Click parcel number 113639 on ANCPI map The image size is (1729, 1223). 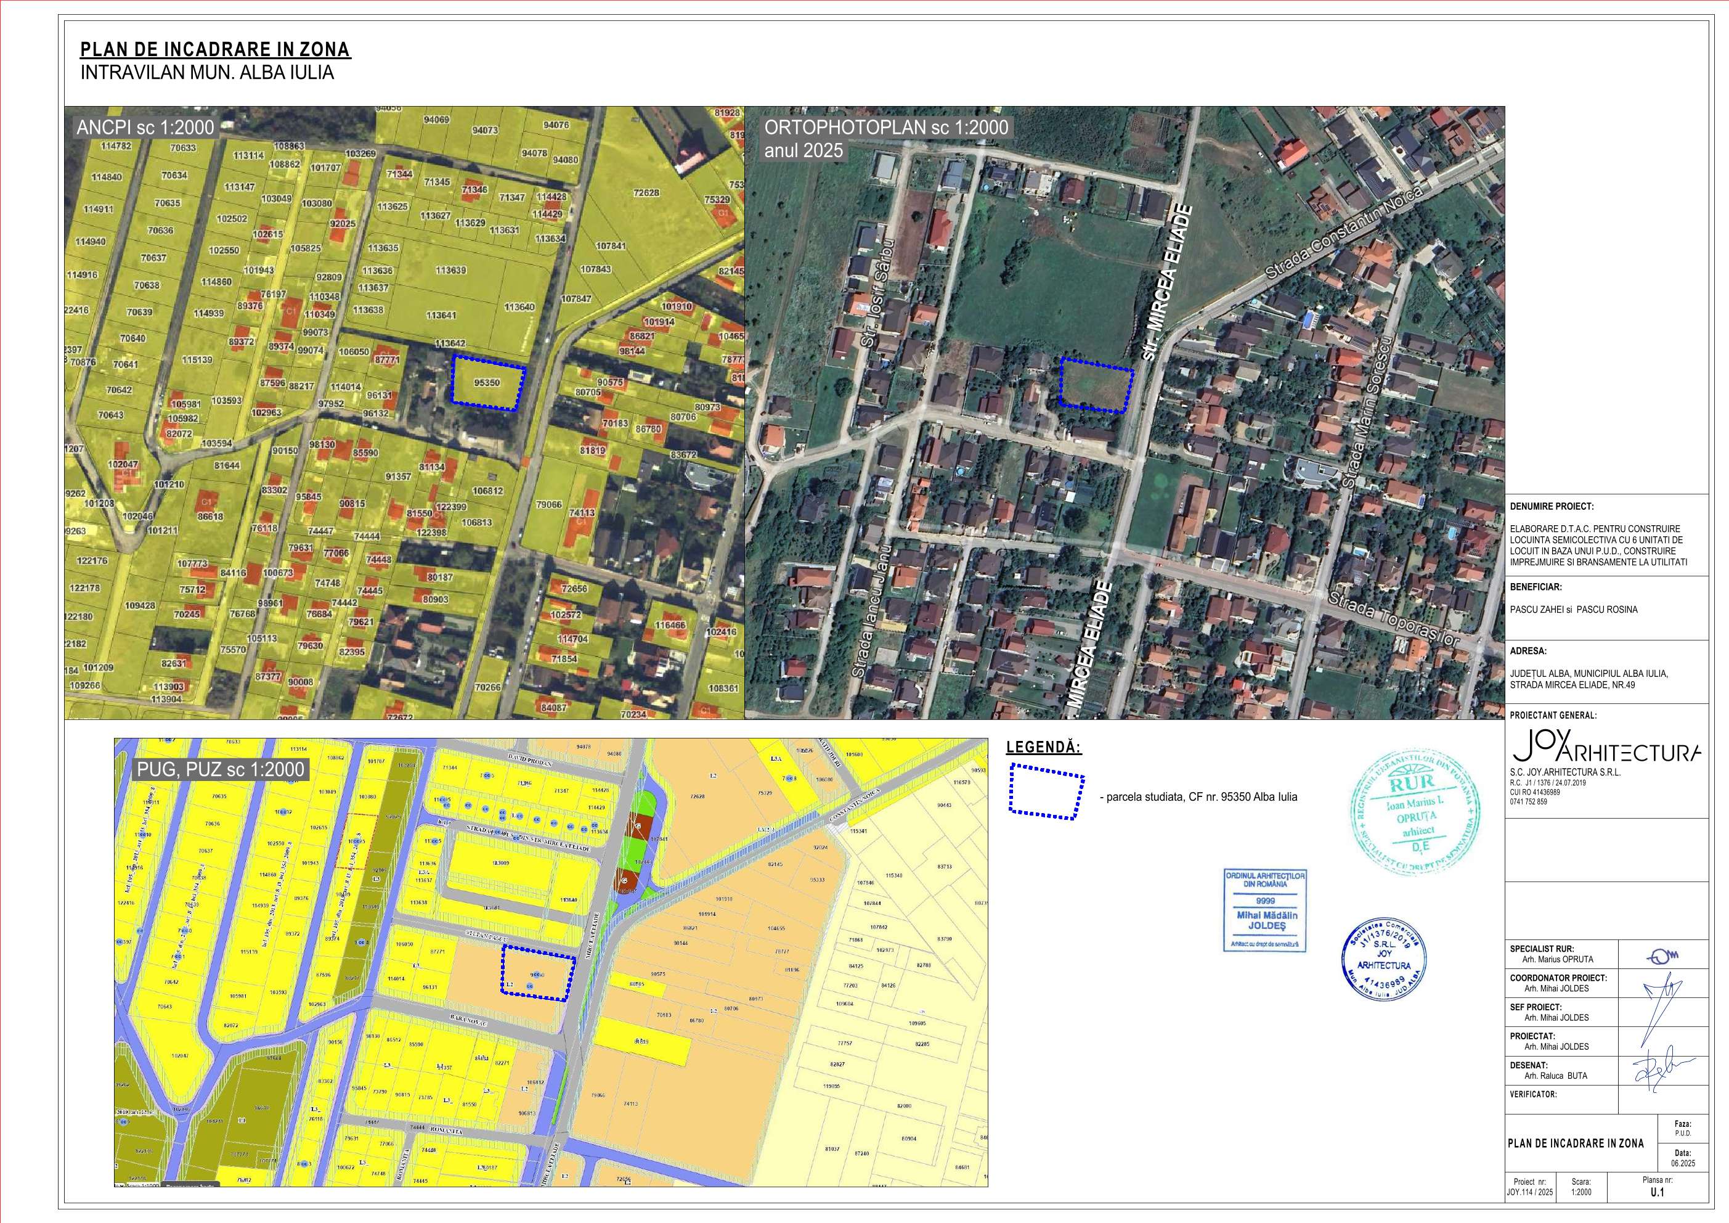(x=450, y=270)
